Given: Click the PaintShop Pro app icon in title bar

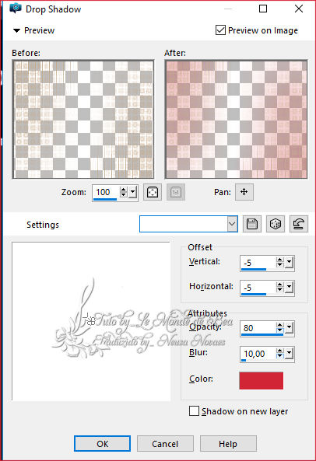Looking at the screenshot, I should 16,9.
